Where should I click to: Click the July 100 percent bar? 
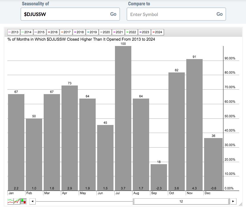(123, 118)
